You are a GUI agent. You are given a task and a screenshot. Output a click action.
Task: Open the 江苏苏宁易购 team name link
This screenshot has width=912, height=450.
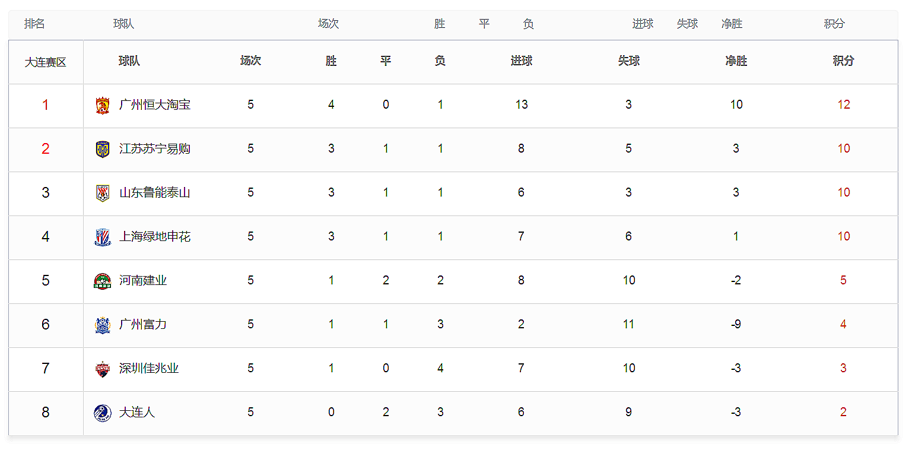(x=155, y=149)
